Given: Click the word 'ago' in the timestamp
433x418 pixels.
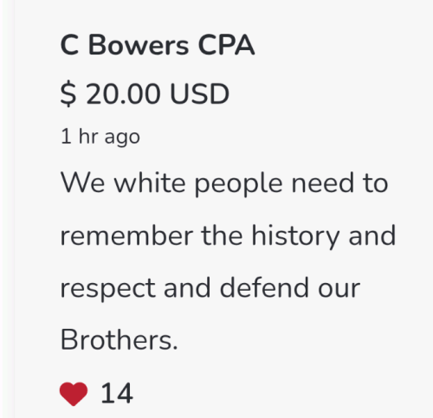Looking at the screenshot, I should tap(122, 138).
